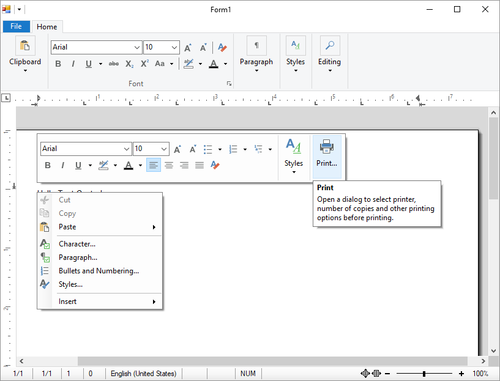The image size is (500, 381).
Task: Toggle Bold in the ribbon Font group
Action: coord(58,64)
